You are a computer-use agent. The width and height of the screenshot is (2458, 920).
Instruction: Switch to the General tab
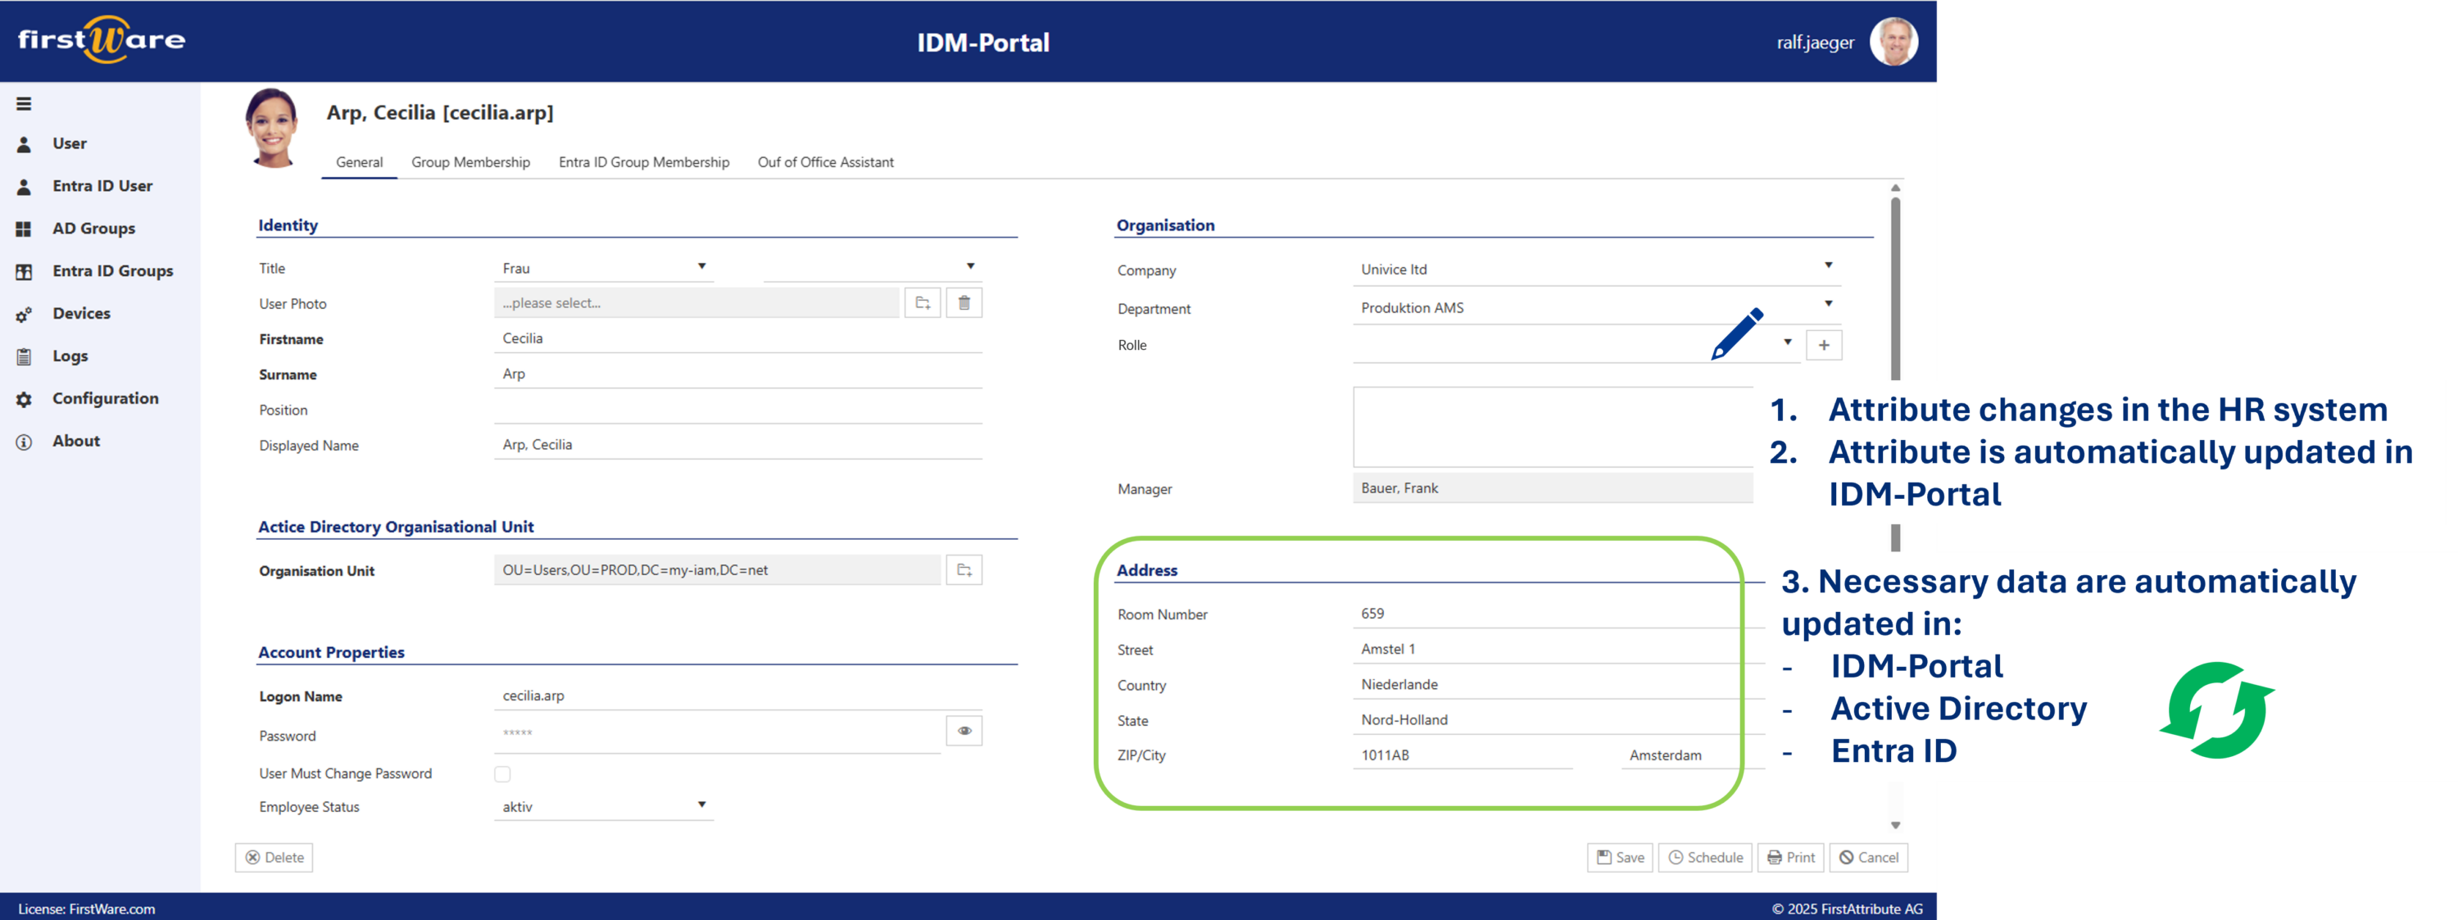tap(359, 162)
